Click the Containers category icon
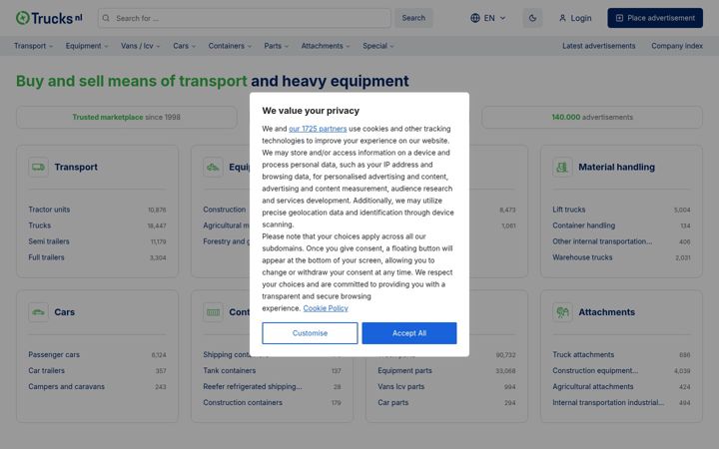The width and height of the screenshot is (719, 449). (x=213, y=312)
